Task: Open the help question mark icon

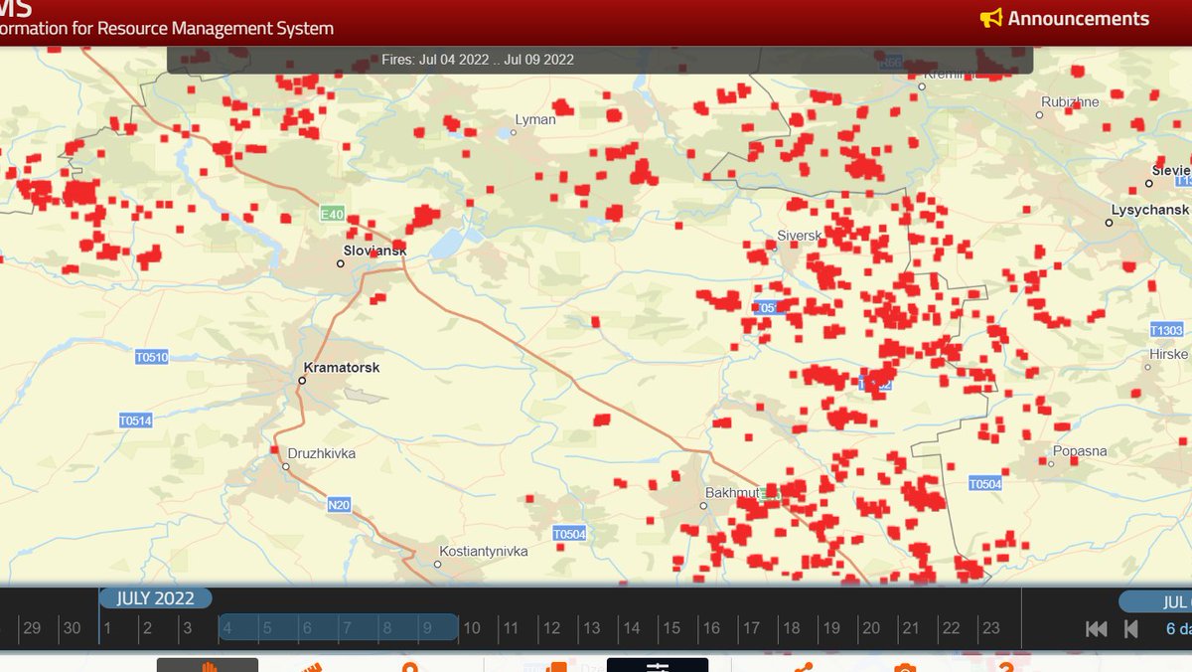Action: coord(1005,666)
